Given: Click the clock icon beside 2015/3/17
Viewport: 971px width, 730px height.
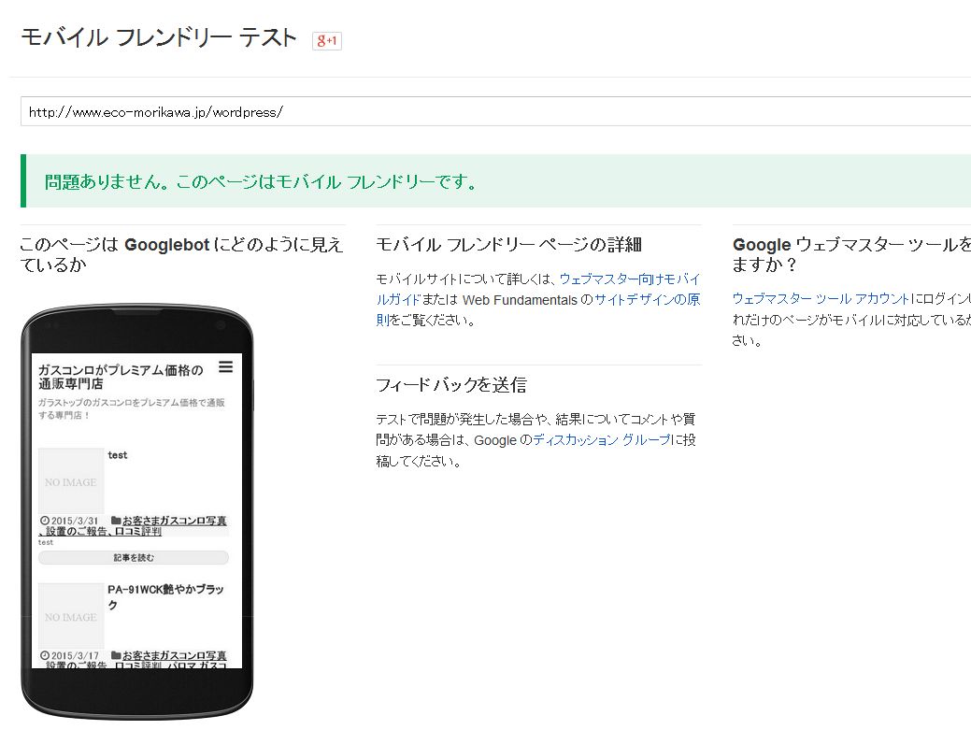Looking at the screenshot, I should (x=45, y=655).
